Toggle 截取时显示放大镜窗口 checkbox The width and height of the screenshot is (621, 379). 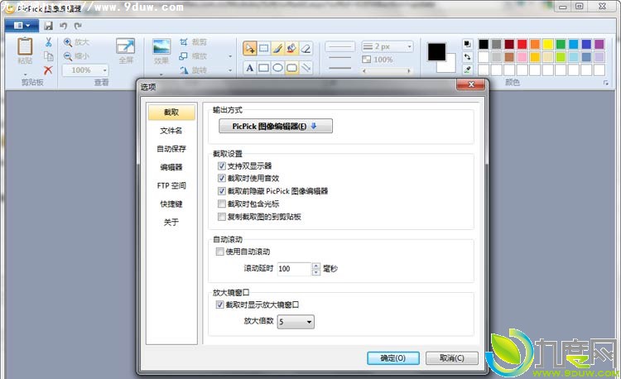click(x=219, y=305)
